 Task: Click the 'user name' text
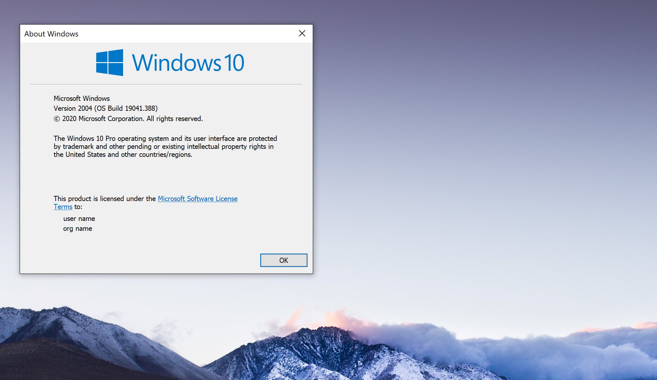coord(79,219)
